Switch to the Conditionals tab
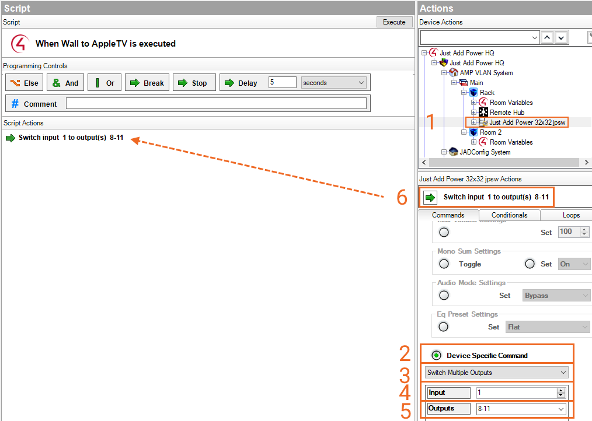 click(x=509, y=215)
